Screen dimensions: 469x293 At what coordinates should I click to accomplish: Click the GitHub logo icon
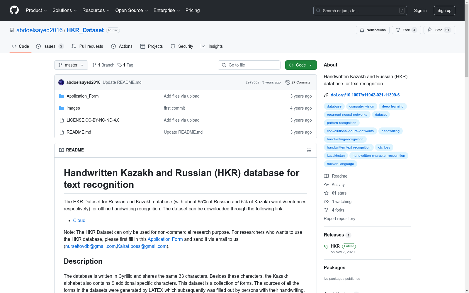coord(14,10)
